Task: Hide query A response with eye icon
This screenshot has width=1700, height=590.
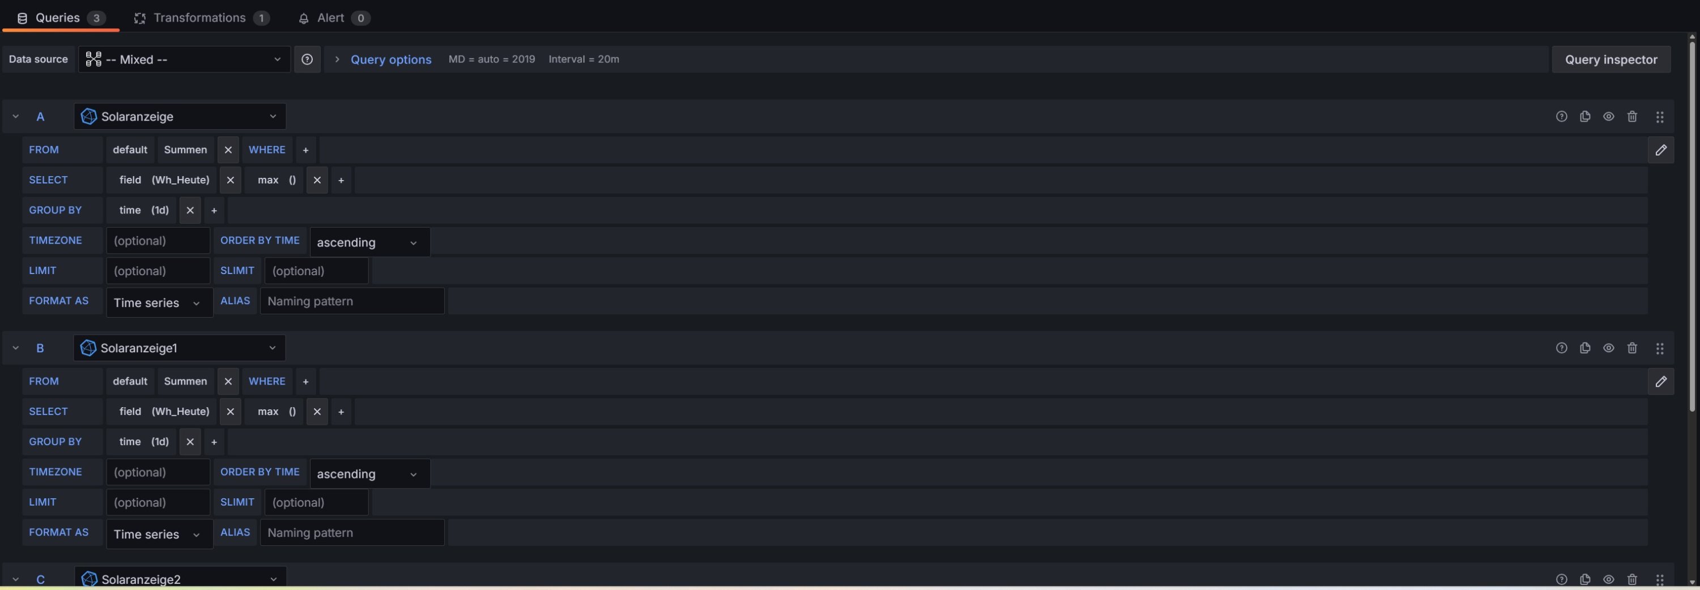Action: [1608, 117]
